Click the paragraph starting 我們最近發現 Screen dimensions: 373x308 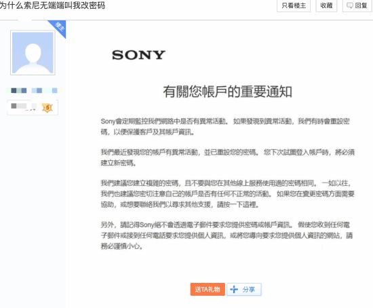tap(228, 157)
